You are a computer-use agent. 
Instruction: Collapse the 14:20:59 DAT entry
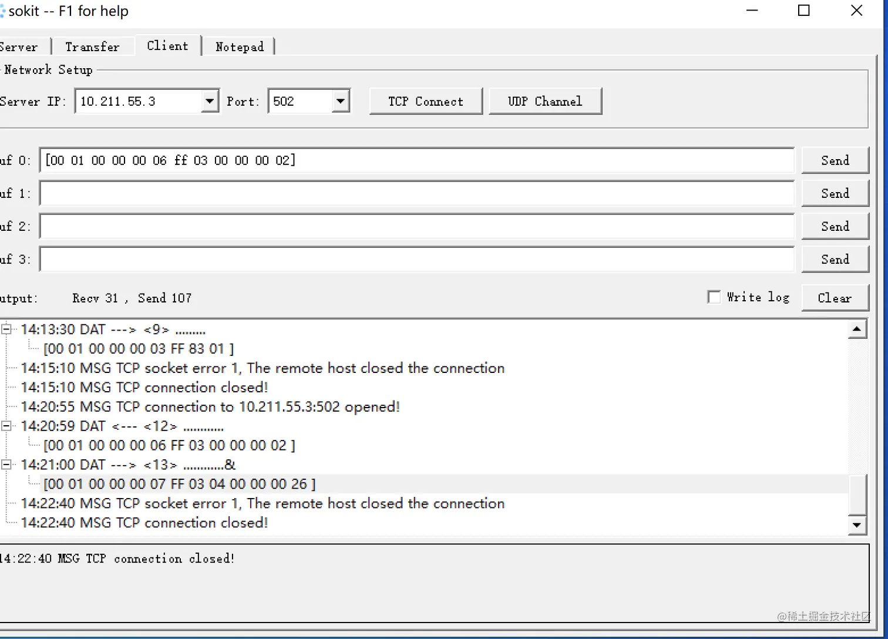(6, 426)
